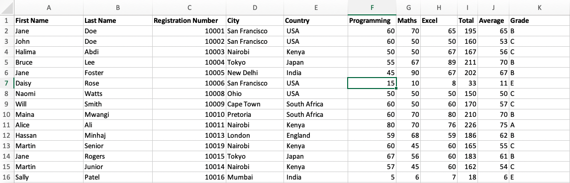This screenshot has width=570, height=183.
Task: Select the Ohio city cell
Action: point(255,93)
